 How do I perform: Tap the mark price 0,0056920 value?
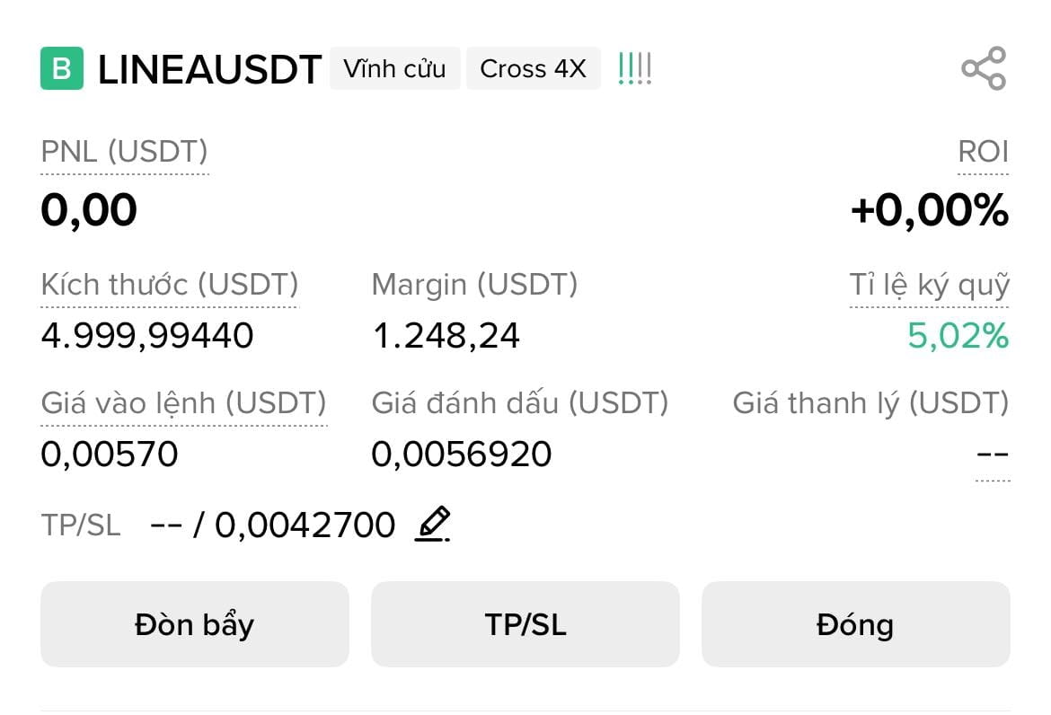(x=461, y=455)
